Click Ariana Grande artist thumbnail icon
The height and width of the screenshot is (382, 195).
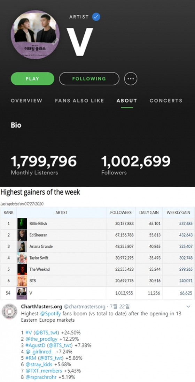(x=22, y=247)
